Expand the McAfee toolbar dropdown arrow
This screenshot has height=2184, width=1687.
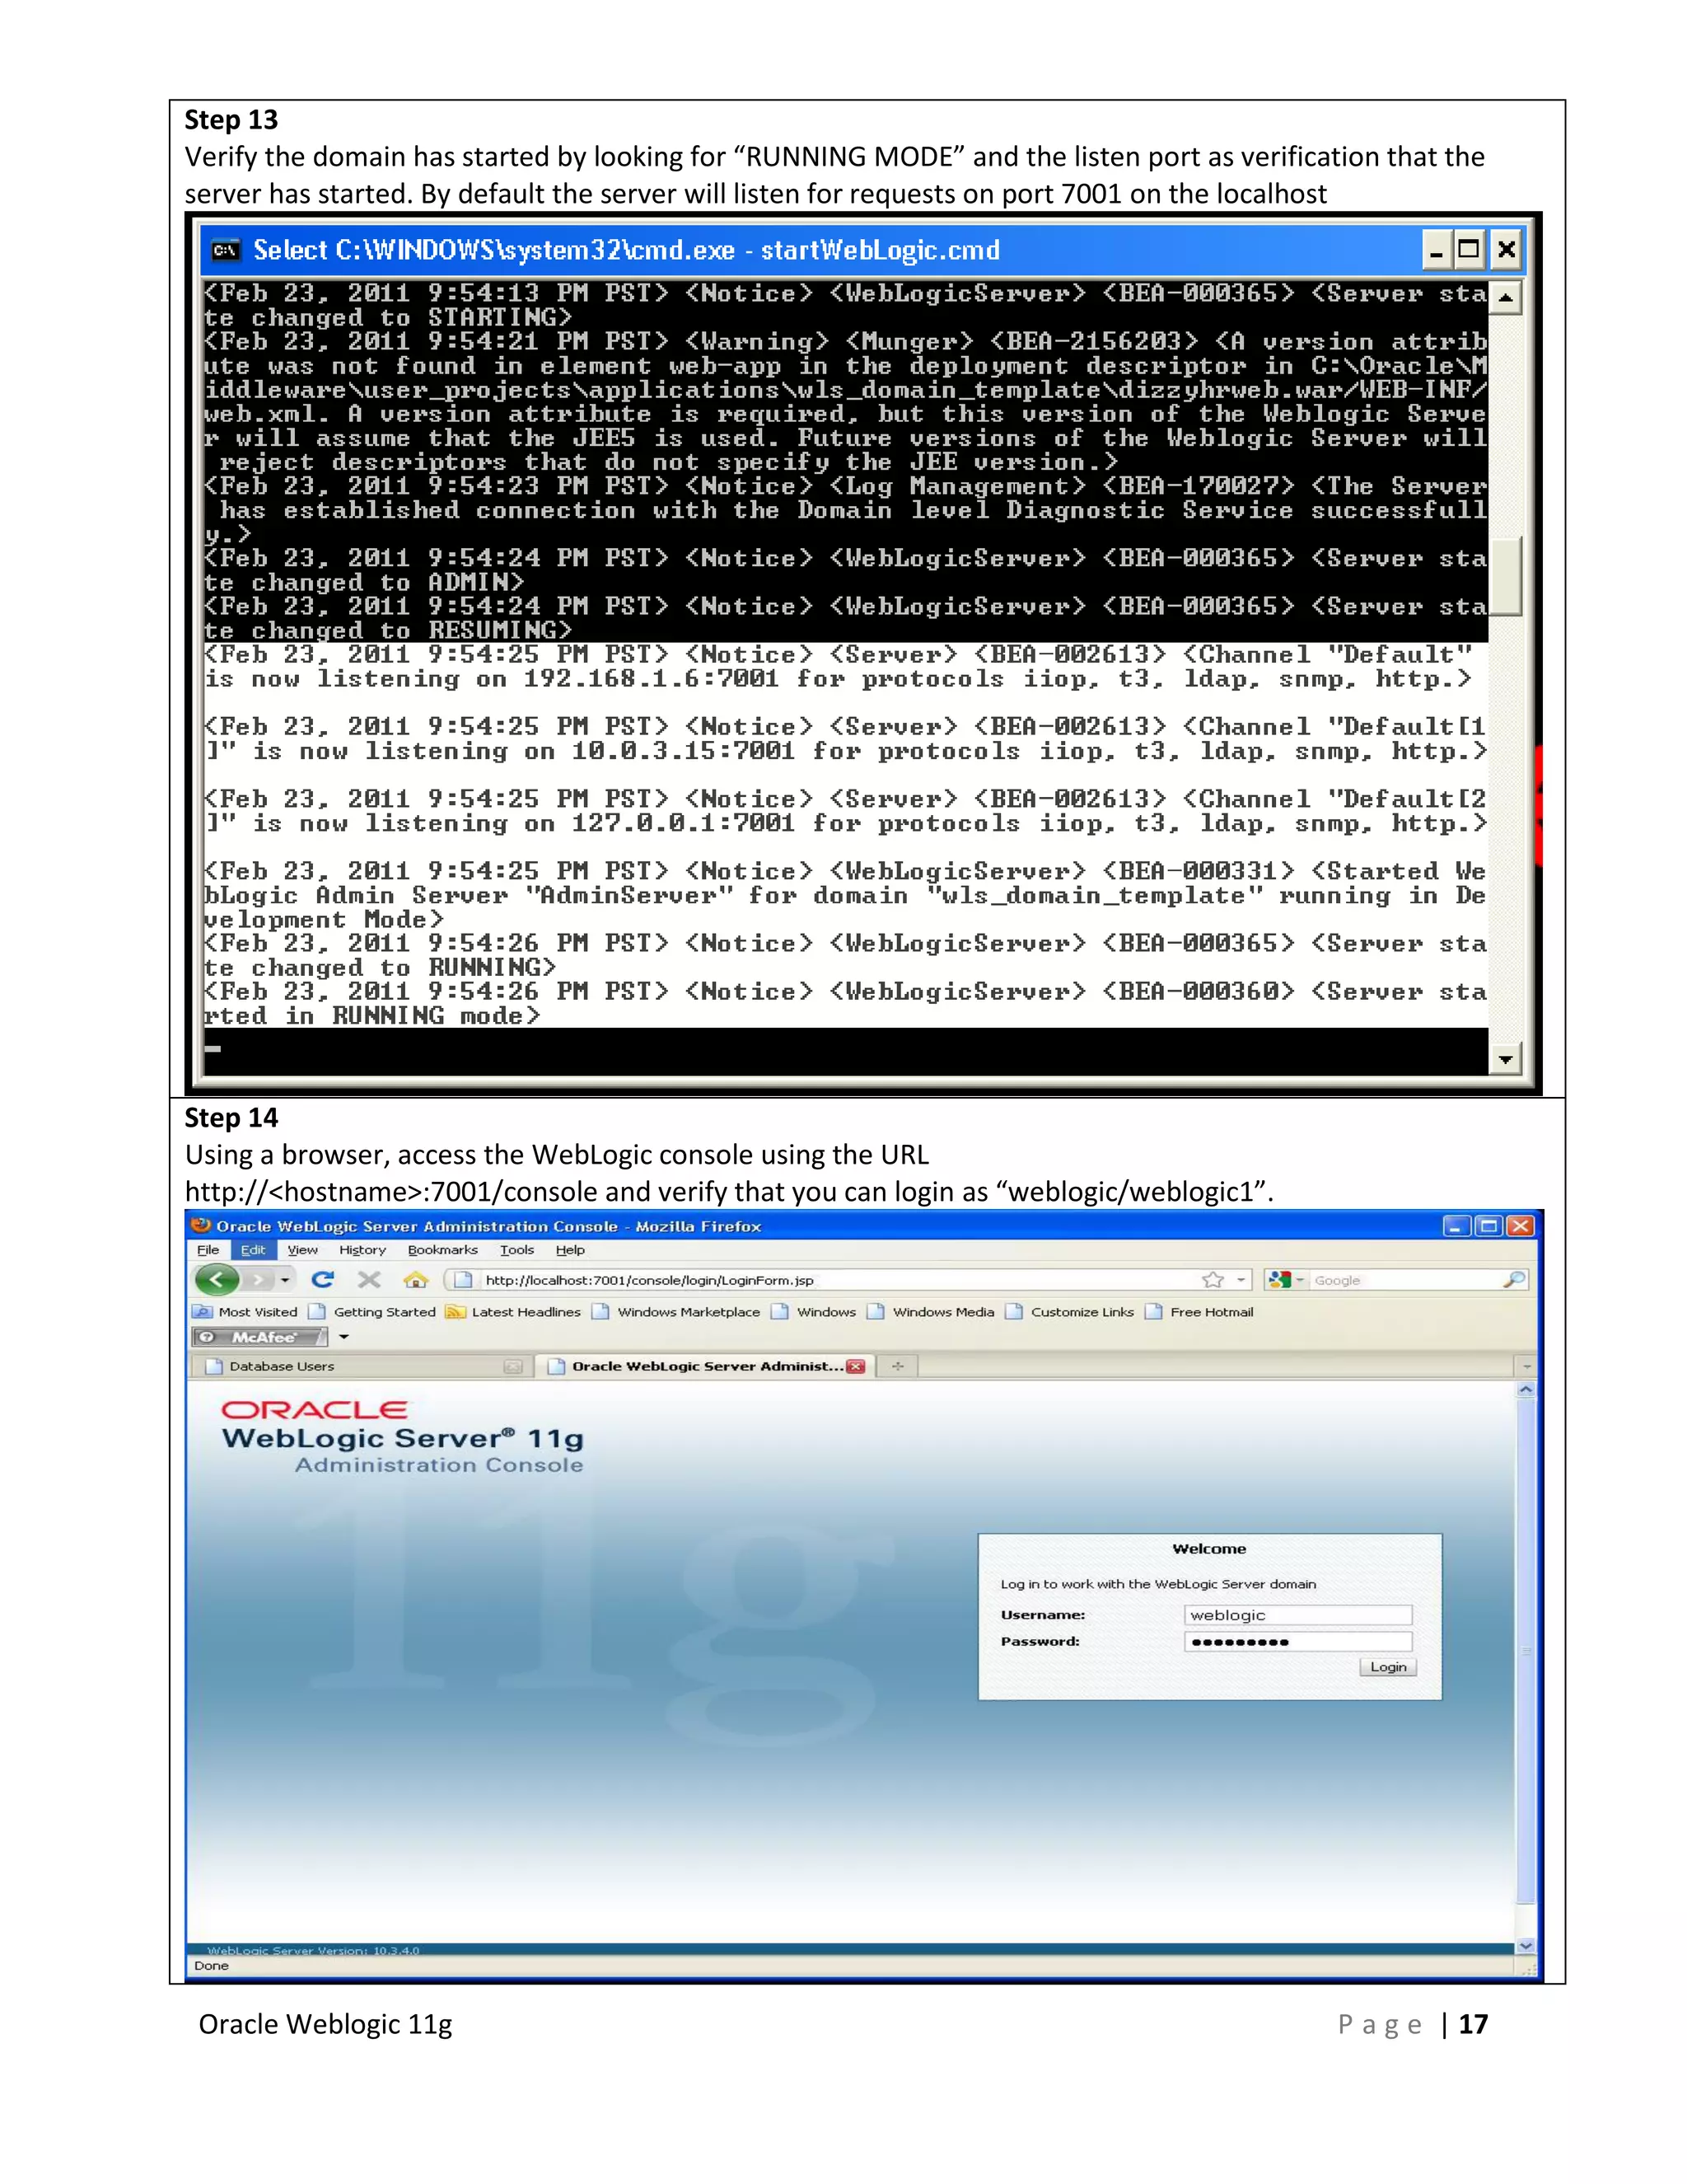pyautogui.click(x=343, y=1337)
